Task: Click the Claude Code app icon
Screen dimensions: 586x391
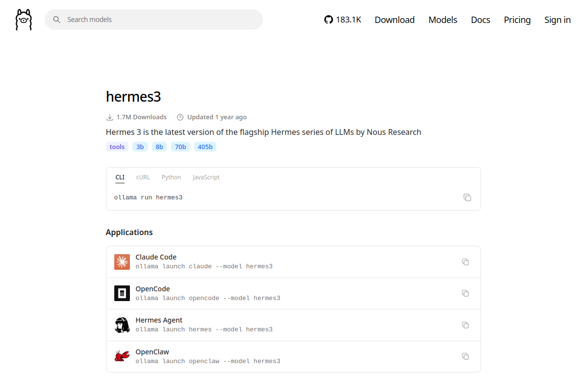Action: 122,262
